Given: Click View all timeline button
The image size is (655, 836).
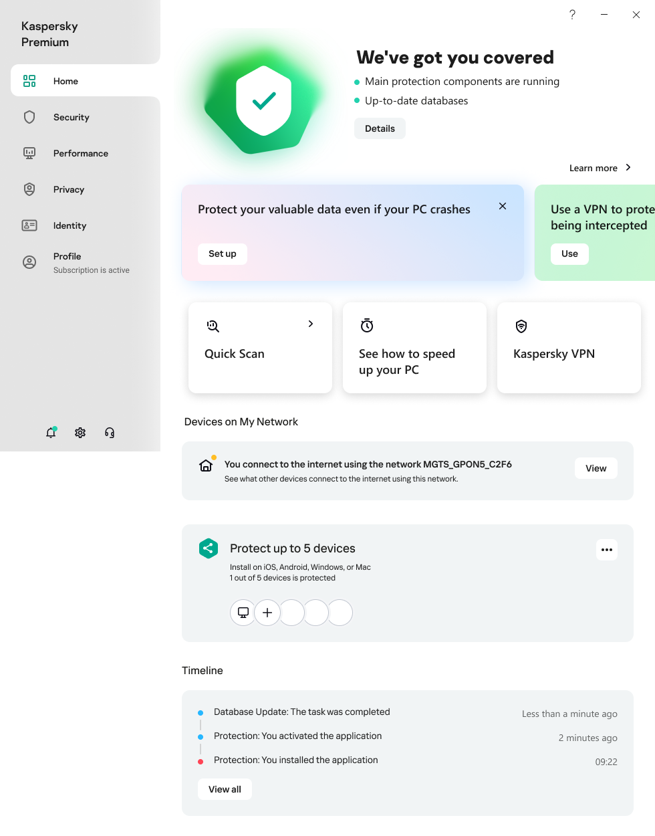Looking at the screenshot, I should coord(225,789).
